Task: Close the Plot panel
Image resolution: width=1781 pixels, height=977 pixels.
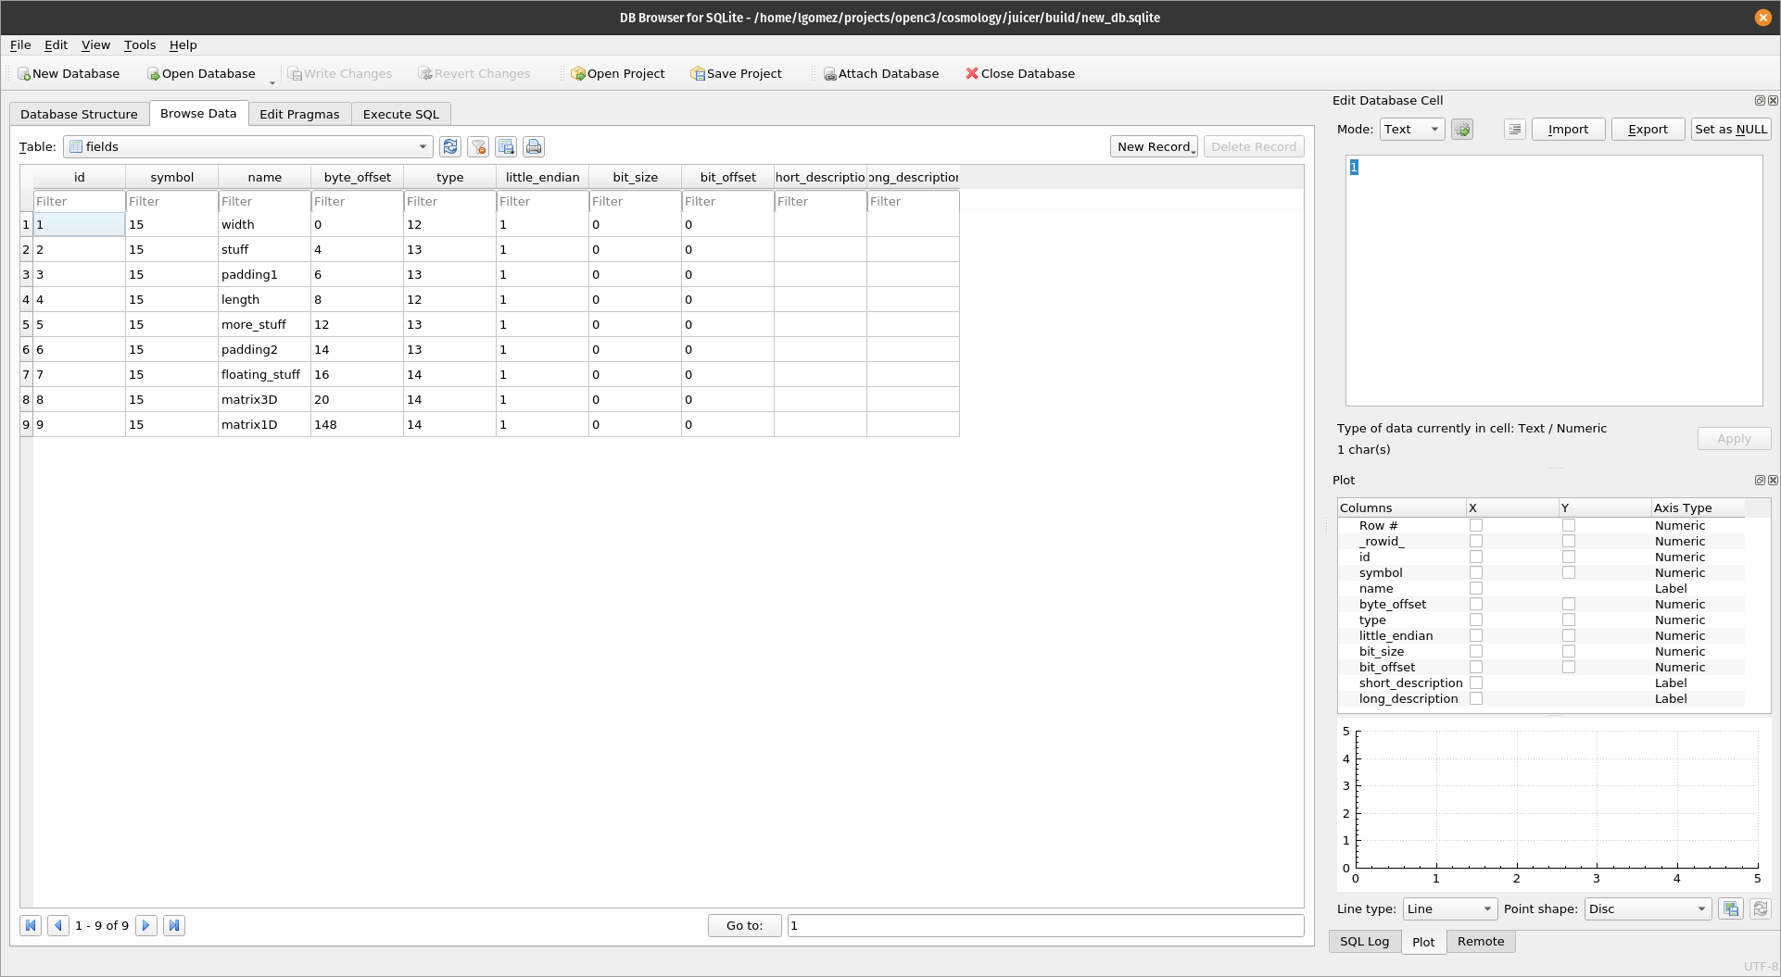Action: click(1773, 481)
